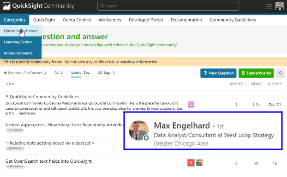
Task: Open the L user avatar on Guidelines topic
Action: pyautogui.click(x=191, y=105)
